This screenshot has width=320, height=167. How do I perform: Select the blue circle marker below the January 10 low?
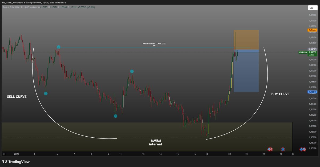115,116
